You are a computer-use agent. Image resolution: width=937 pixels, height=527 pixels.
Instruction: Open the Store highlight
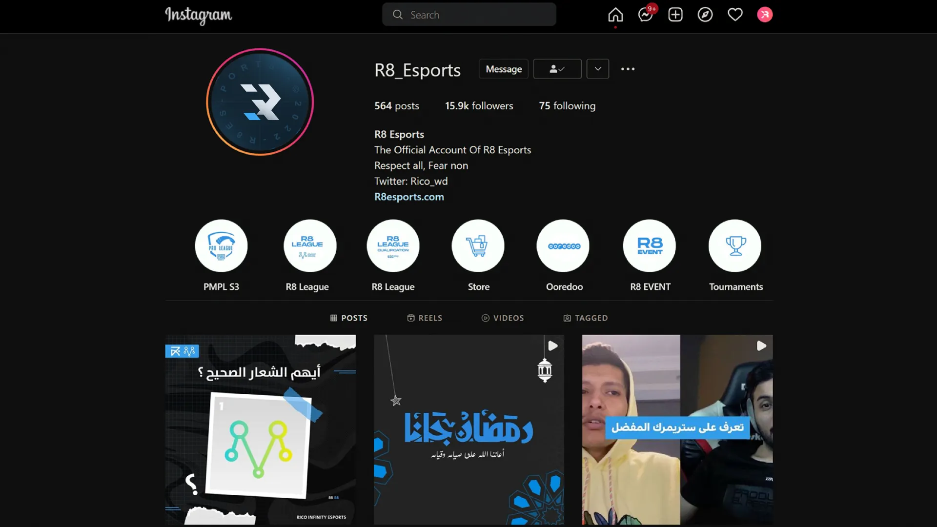(x=478, y=245)
